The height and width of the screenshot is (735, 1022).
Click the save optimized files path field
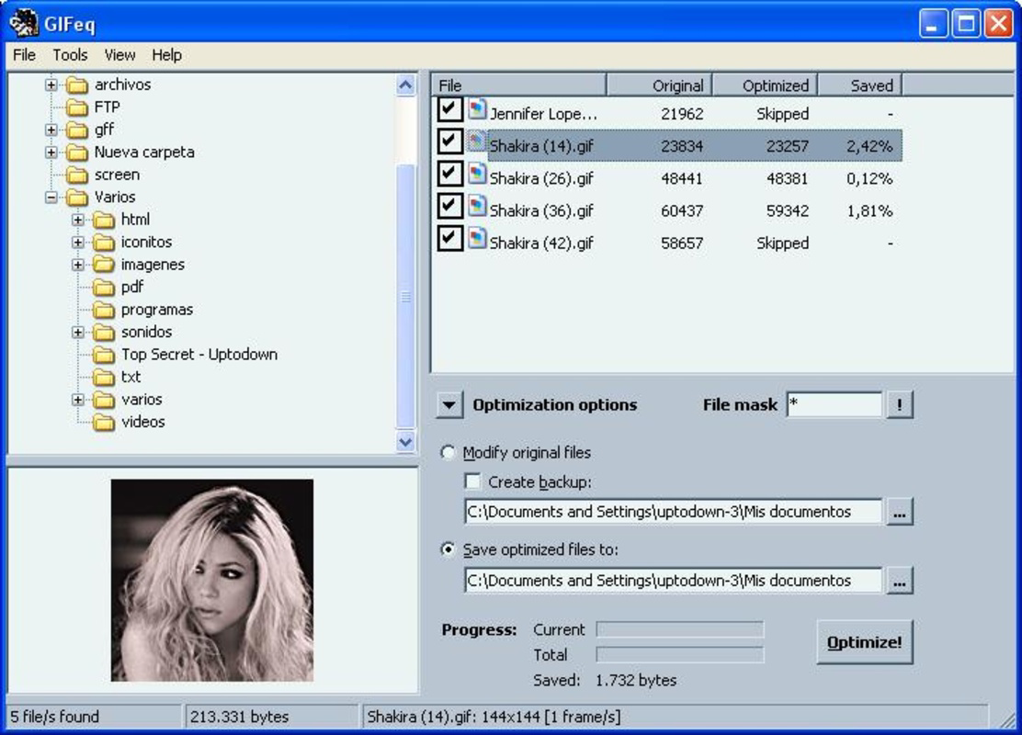tap(674, 581)
